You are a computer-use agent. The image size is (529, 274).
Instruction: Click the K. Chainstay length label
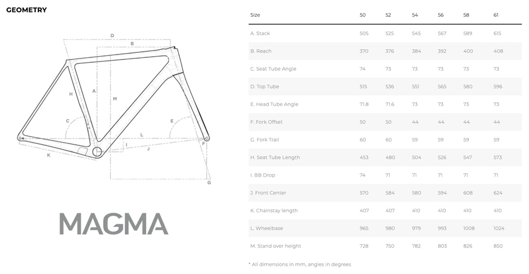tap(274, 210)
